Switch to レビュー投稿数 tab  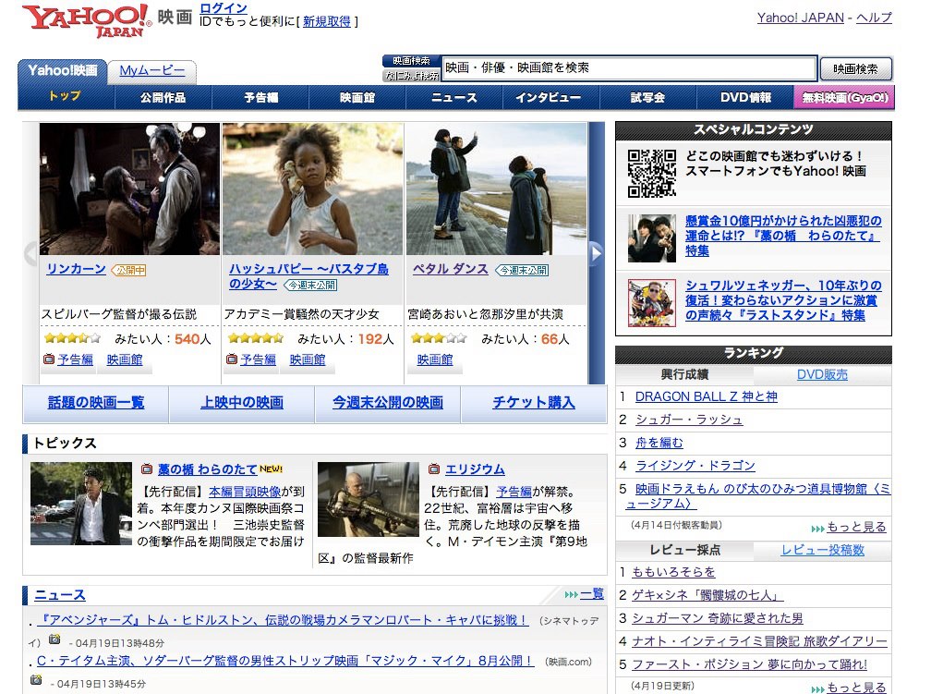point(822,550)
